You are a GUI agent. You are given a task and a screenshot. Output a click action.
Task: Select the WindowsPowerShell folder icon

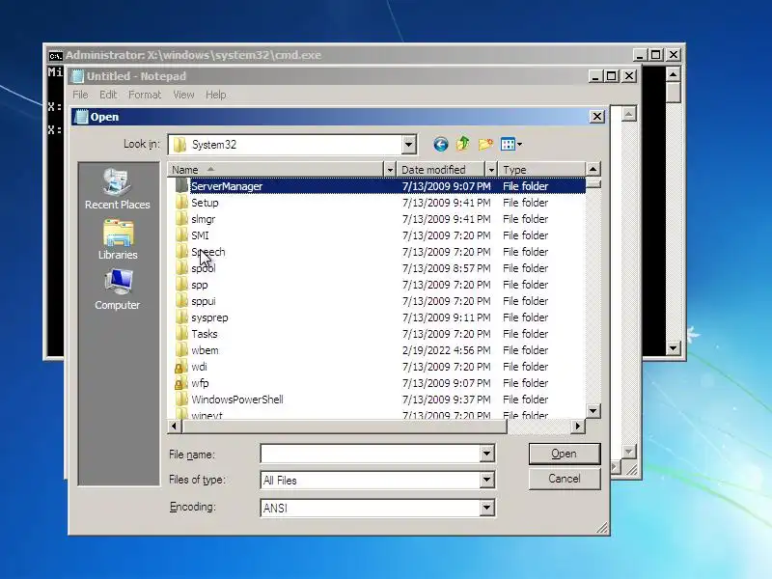tap(181, 400)
